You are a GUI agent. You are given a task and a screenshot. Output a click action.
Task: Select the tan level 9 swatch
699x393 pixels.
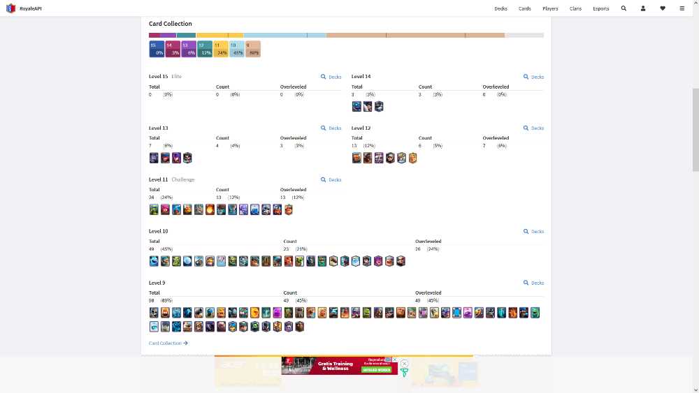tap(253, 49)
